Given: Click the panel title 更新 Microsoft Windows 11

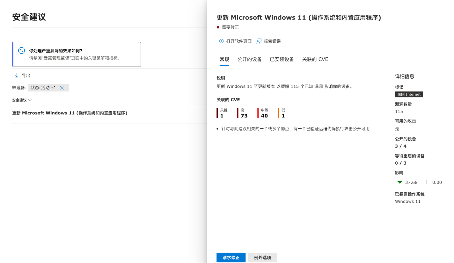Looking at the screenshot, I should click(x=299, y=18).
